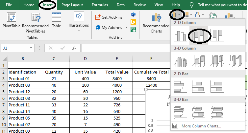Select column B header
This screenshot has width=248, height=133.
click(23, 59)
